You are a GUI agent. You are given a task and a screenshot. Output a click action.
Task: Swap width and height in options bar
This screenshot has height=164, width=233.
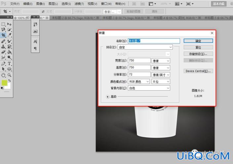coord(43,12)
